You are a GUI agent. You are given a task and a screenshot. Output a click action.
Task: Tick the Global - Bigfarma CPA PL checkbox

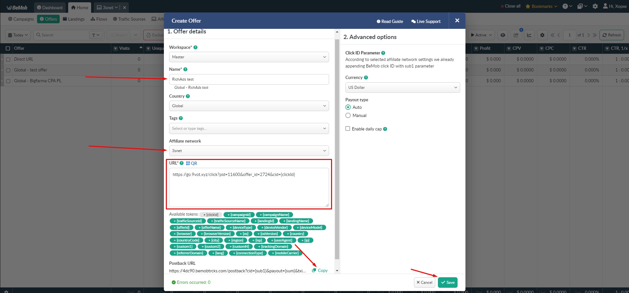point(8,81)
